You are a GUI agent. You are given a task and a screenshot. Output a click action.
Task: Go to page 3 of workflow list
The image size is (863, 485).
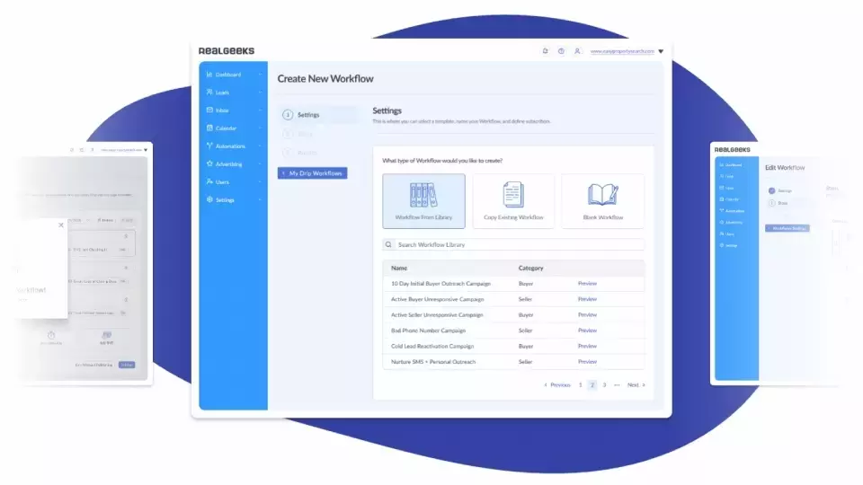(604, 384)
